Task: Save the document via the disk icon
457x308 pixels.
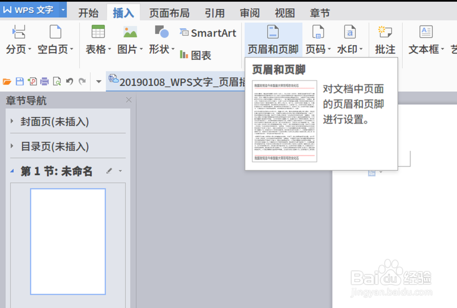Action: coord(20,81)
